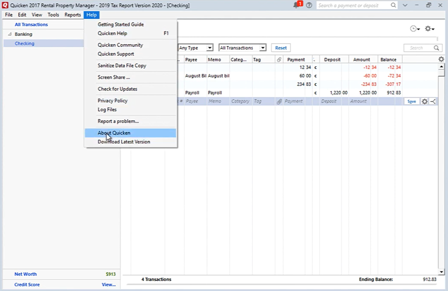Click the split transaction icon

[x=433, y=101]
